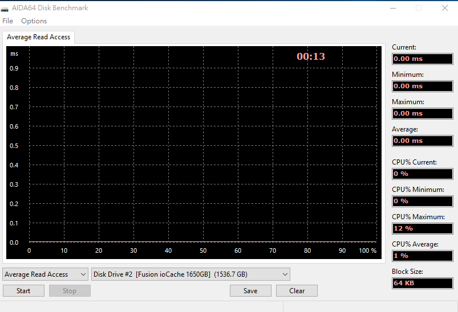Image resolution: width=458 pixels, height=312 pixels.
Task: Open the File menu
Action: (x=7, y=21)
